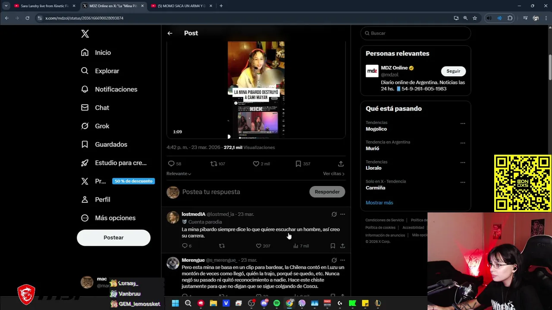Open Política de cookies footer link

coord(380,228)
